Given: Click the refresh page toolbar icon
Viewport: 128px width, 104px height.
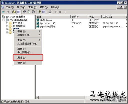Looking at the screenshot, I should click(x=29, y=12).
